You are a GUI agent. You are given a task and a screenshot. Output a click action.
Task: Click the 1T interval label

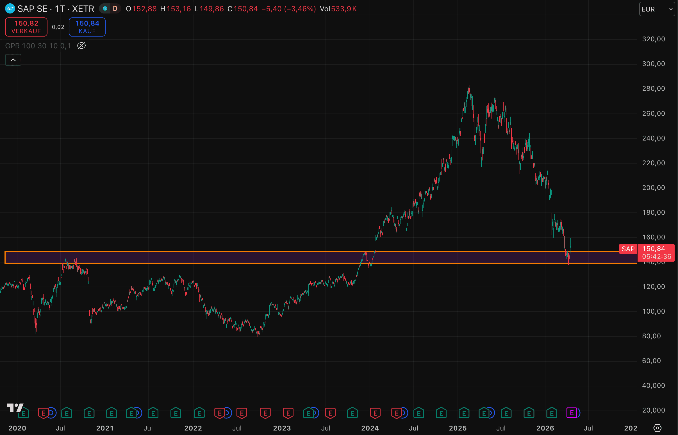pyautogui.click(x=60, y=9)
